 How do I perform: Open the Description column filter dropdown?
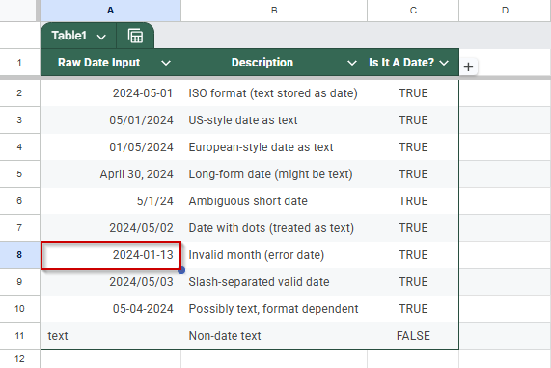[x=352, y=63]
